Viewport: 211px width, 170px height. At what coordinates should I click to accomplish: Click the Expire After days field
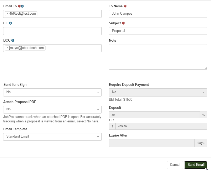(152, 143)
